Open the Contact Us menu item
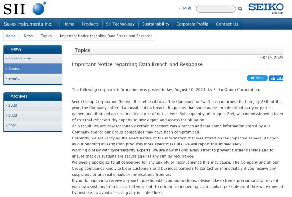This screenshot has width=292, height=197. pyautogui.click(x=227, y=24)
